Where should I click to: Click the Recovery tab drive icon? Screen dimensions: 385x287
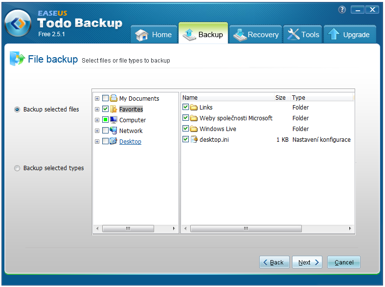[x=240, y=35]
